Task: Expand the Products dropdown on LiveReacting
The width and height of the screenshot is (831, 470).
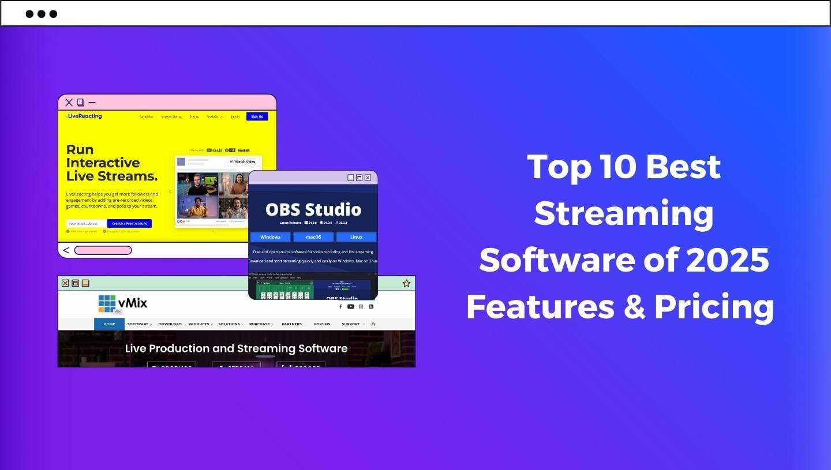Action: click(214, 116)
